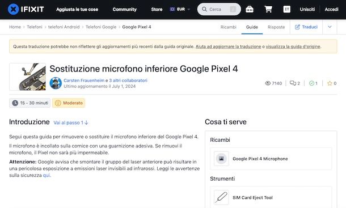Click the Unisciti link
Viewport: 346px width, 208px height.
[307, 10]
